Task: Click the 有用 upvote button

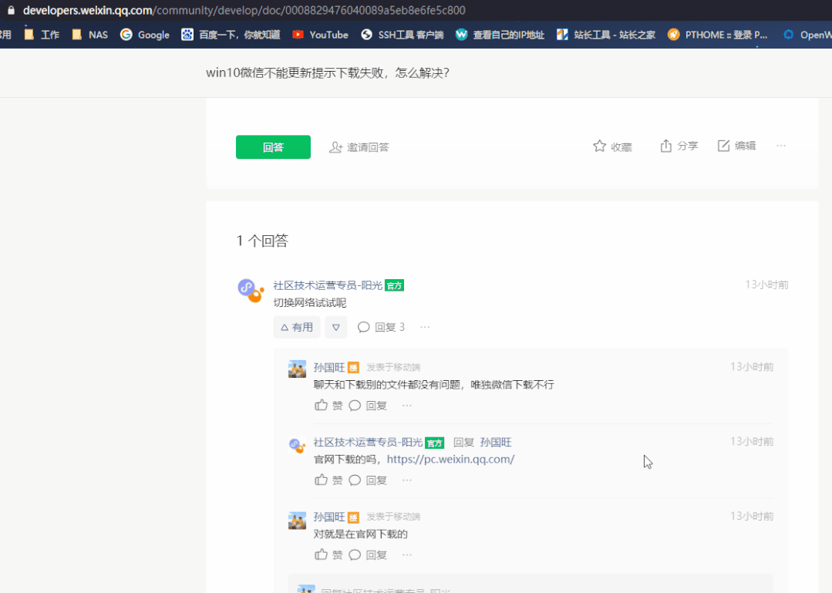Action: 297,327
